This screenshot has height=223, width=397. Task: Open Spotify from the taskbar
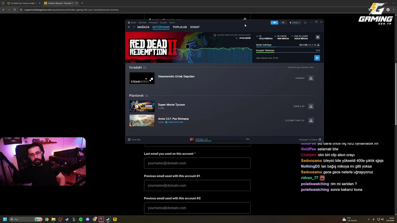pyautogui.click(x=81, y=219)
